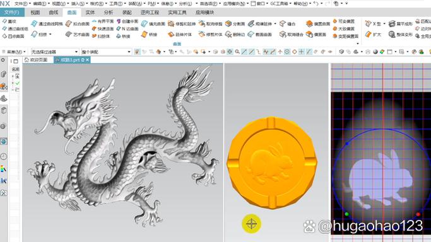Click the gear settings icon atop left sidebar
This screenshot has width=431, height=242.
(x=3, y=60)
